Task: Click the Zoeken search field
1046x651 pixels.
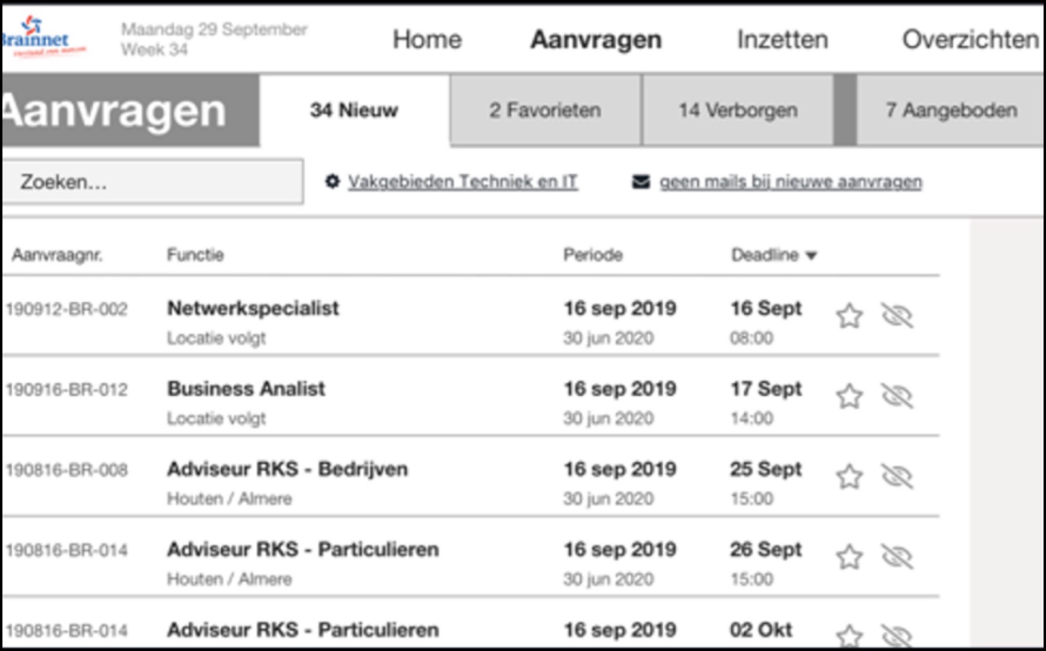Action: (152, 182)
